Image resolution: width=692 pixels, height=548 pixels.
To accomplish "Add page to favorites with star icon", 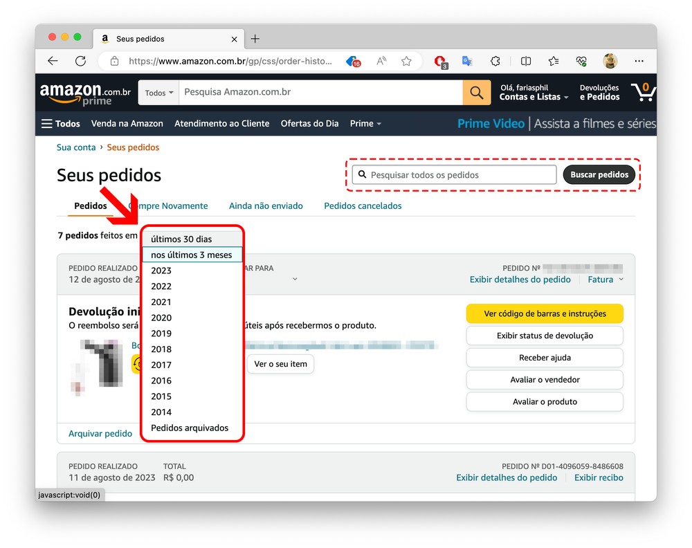I will click(x=406, y=61).
